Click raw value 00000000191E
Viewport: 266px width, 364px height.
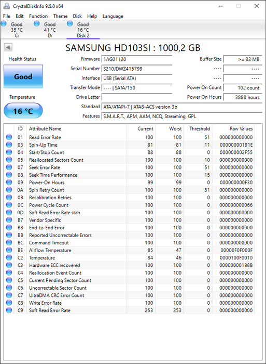[236, 145]
